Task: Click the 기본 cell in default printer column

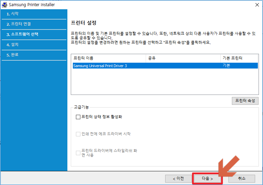Action: (226, 65)
